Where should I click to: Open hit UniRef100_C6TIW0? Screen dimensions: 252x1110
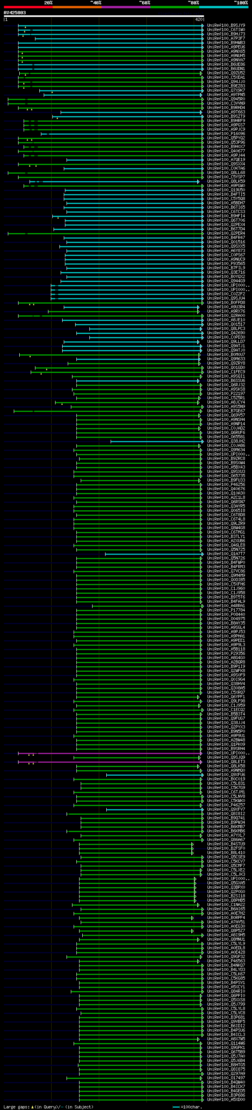pos(226,30)
